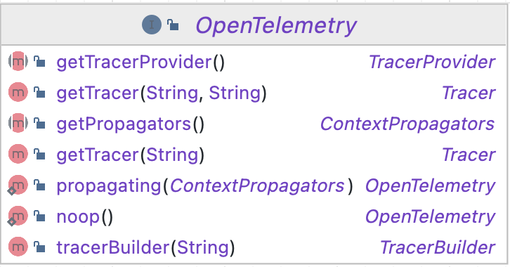This screenshot has height=267, width=510.
Task: Click the method icon beside getTracer(String, String)
Action: point(18,92)
